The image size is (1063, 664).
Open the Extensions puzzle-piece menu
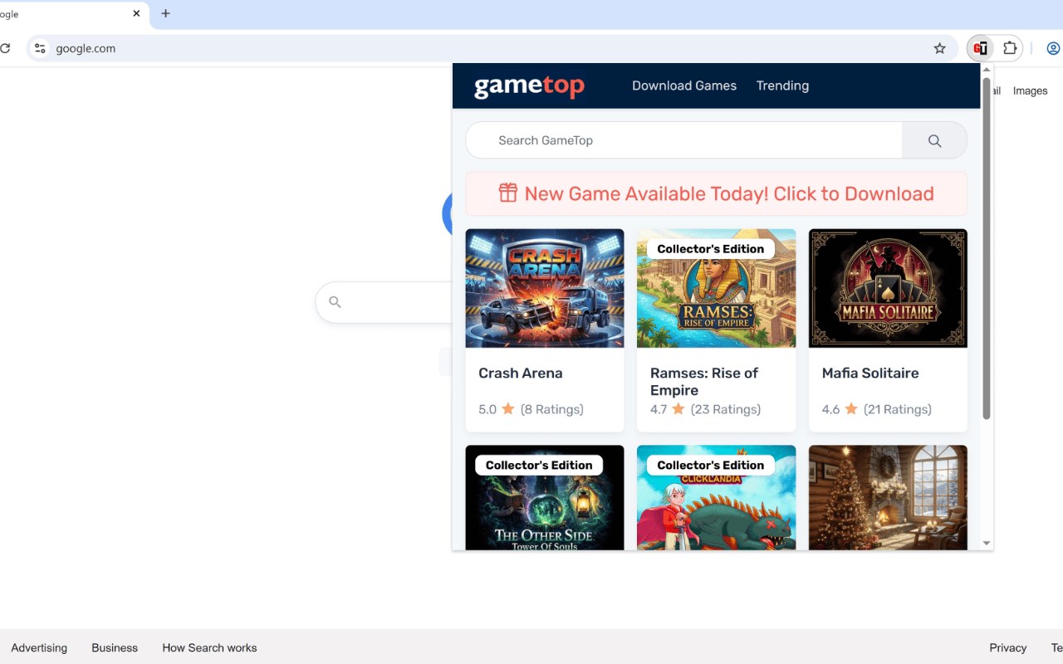[1010, 48]
